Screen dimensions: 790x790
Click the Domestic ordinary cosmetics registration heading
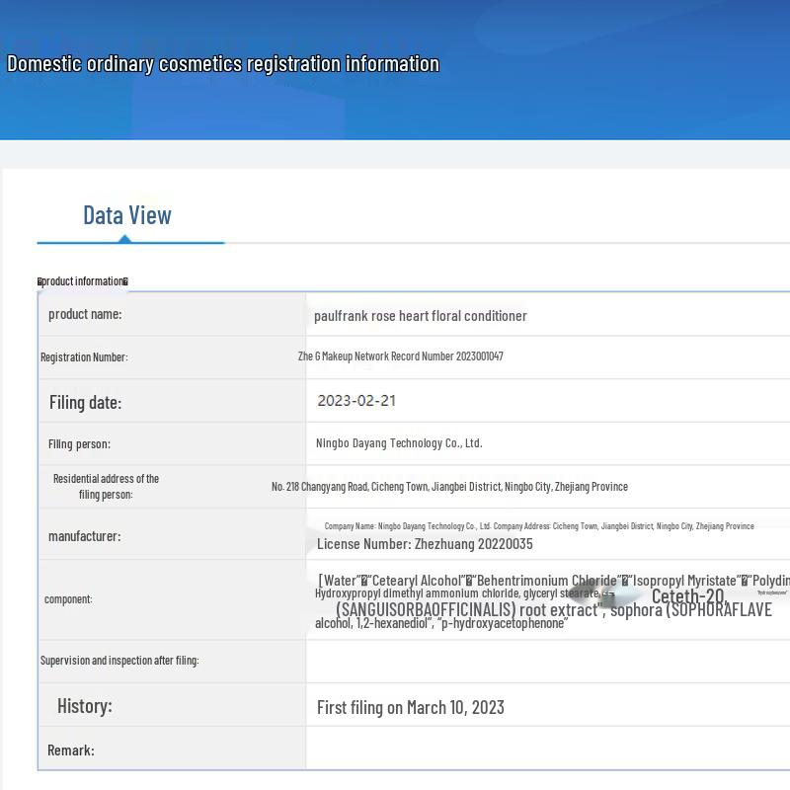click(223, 64)
